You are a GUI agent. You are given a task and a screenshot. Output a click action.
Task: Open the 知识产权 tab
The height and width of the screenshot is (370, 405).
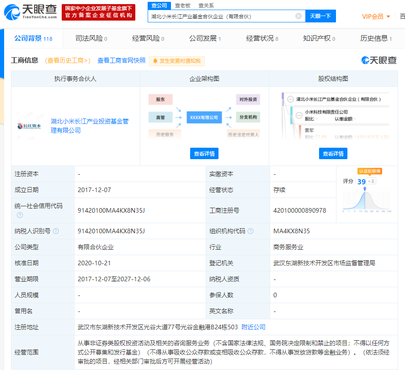click(319, 38)
